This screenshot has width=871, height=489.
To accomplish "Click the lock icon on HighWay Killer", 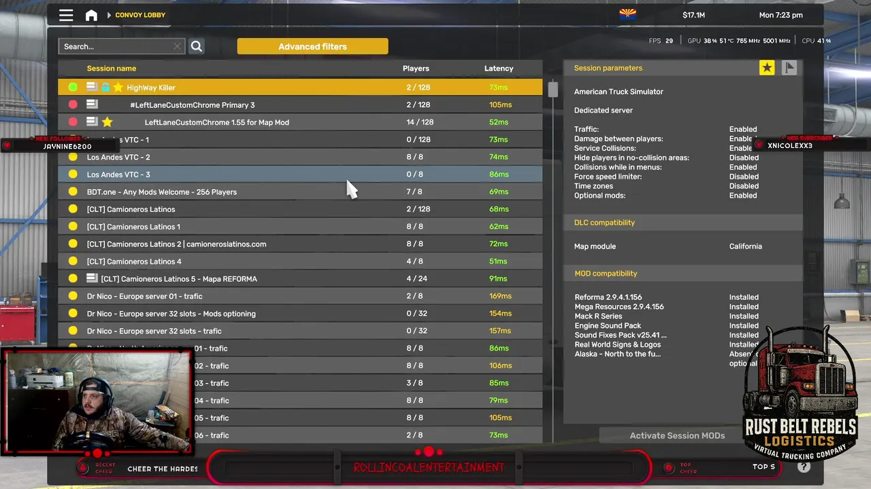I will (105, 87).
